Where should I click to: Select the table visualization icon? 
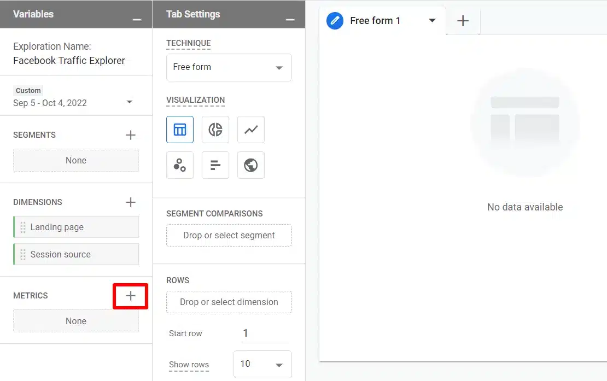[179, 130]
